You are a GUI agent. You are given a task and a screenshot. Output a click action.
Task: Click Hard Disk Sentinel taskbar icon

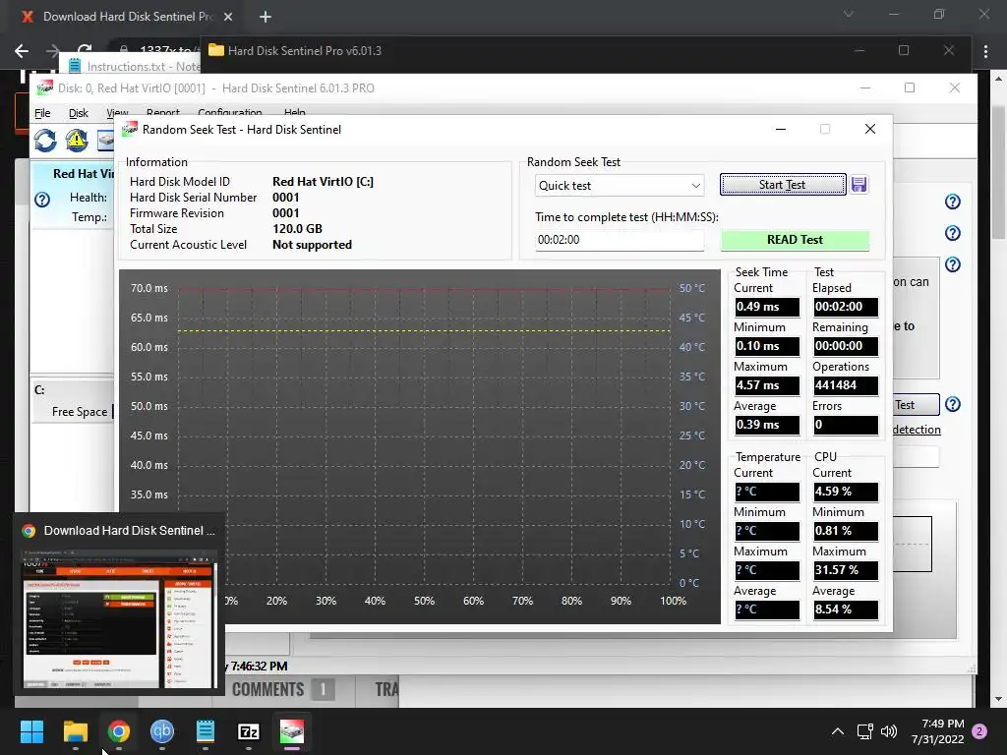(x=291, y=731)
